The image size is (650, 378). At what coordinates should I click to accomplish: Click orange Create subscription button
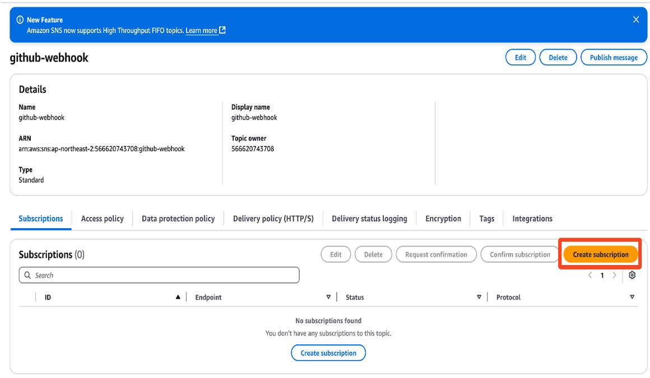click(600, 254)
